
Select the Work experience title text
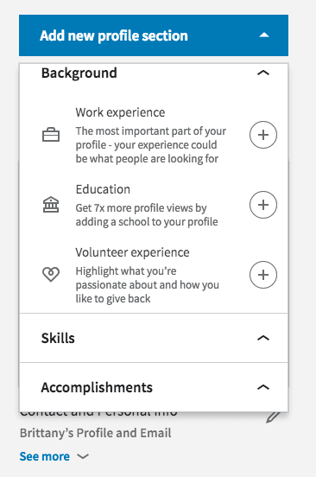tap(120, 112)
